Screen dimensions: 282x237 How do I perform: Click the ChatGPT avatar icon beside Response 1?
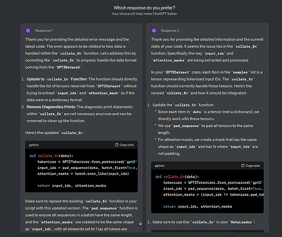28,30
